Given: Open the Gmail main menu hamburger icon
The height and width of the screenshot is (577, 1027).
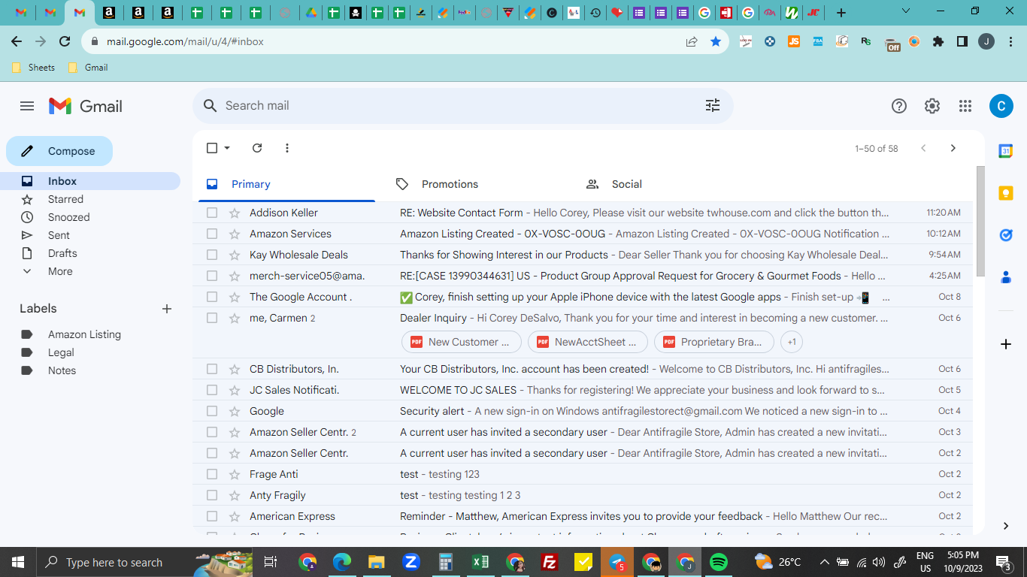Looking at the screenshot, I should tap(27, 106).
